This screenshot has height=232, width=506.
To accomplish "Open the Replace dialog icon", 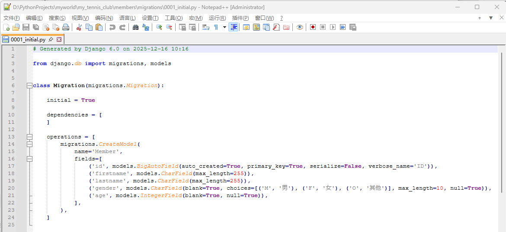I will coord(146,27).
